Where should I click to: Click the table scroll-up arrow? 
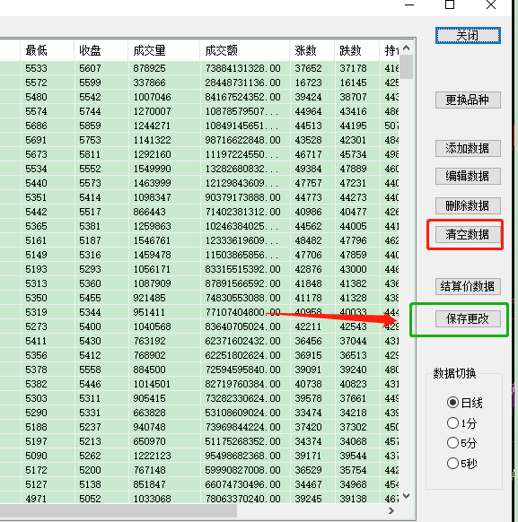pyautogui.click(x=406, y=48)
